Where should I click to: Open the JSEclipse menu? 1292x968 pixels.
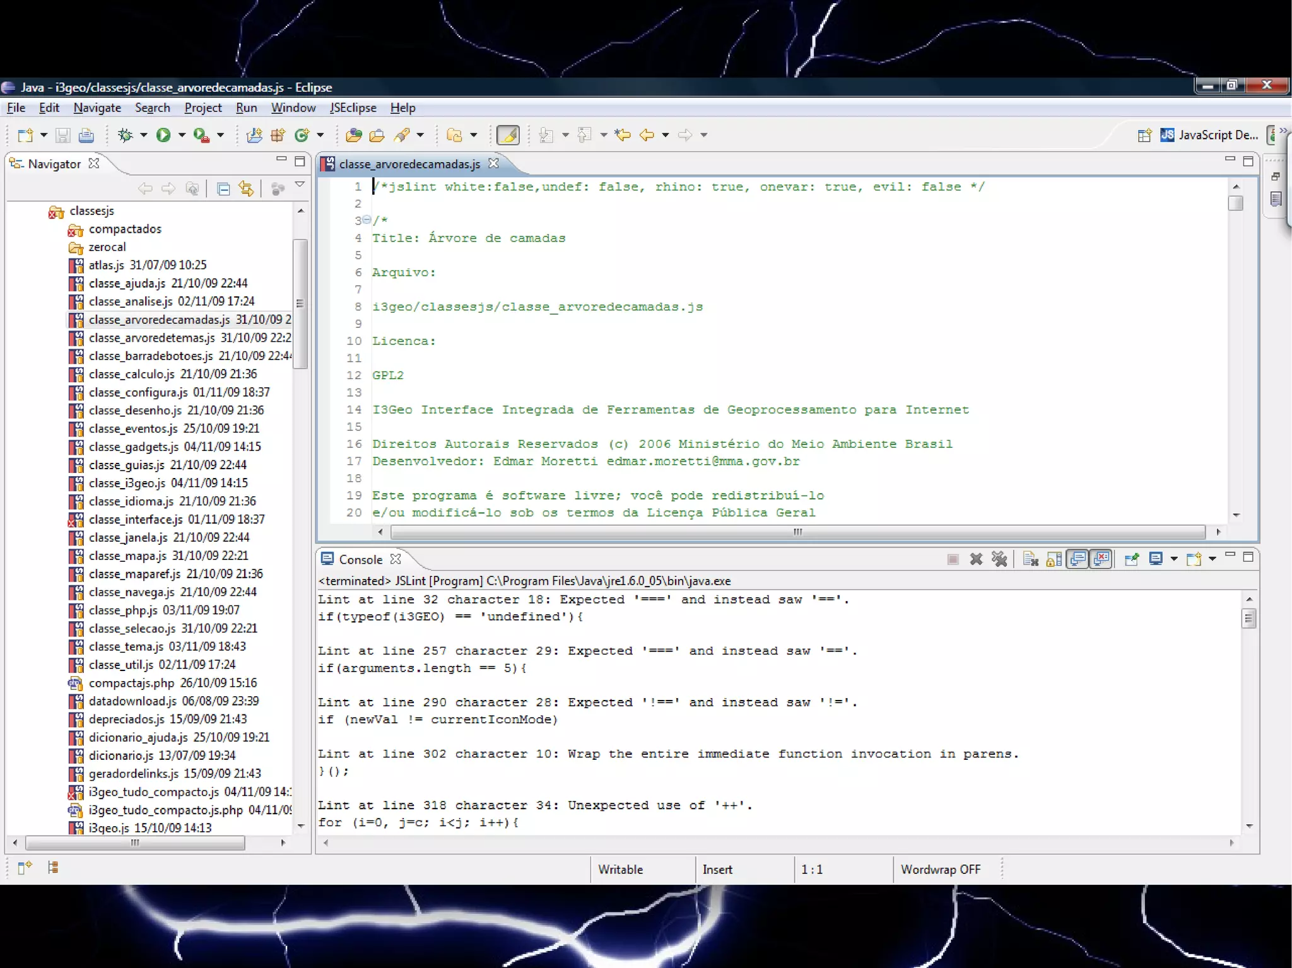pyautogui.click(x=353, y=108)
